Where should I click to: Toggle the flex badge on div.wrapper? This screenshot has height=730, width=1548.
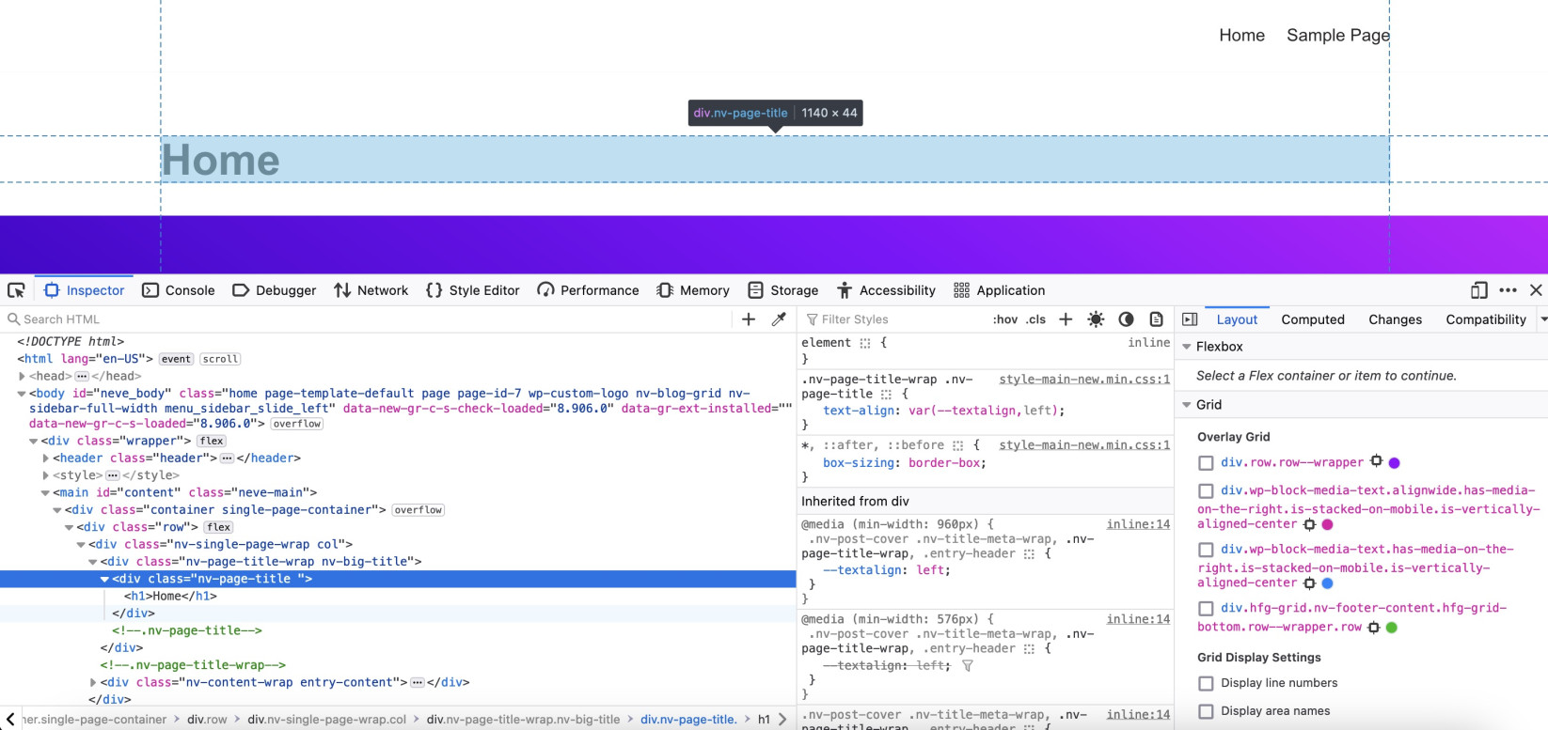click(212, 441)
